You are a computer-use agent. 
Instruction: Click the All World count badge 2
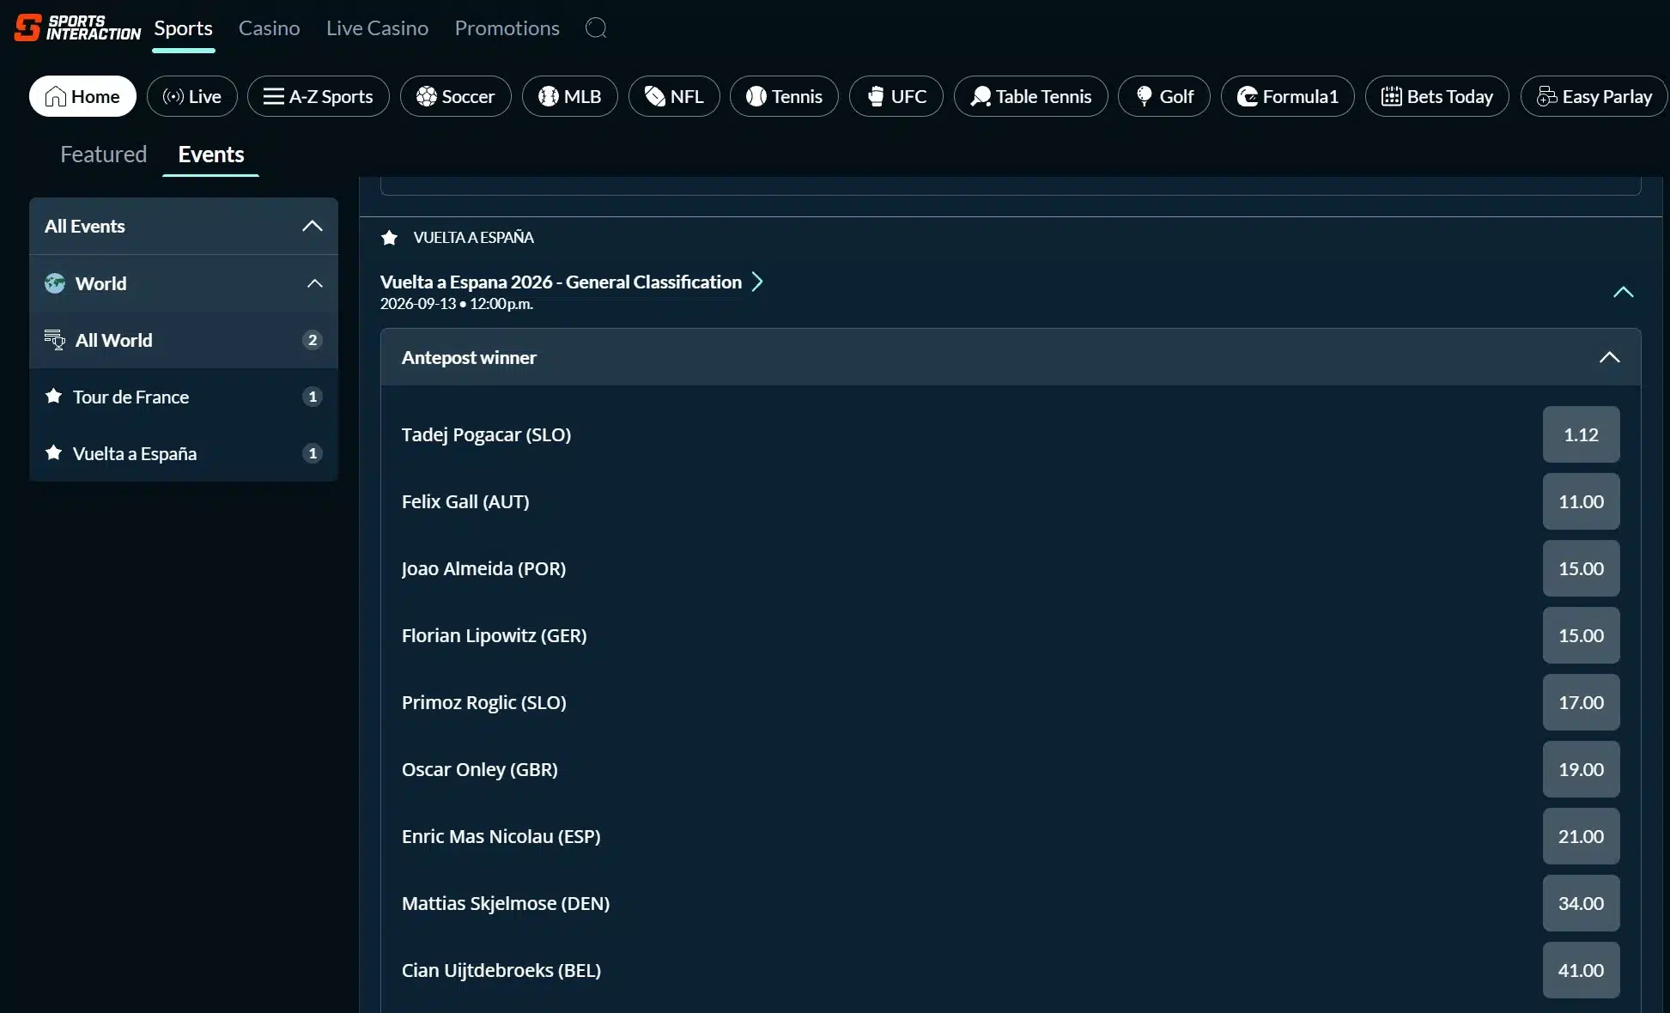click(313, 340)
